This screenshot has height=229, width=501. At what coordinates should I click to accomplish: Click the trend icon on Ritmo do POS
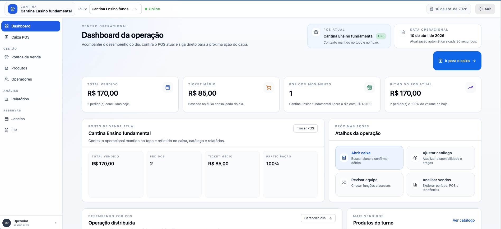[471, 87]
